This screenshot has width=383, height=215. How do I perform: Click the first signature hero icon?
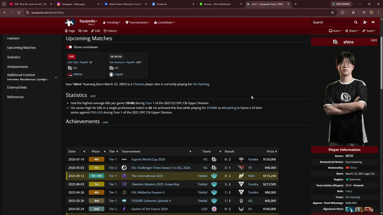(350, 210)
